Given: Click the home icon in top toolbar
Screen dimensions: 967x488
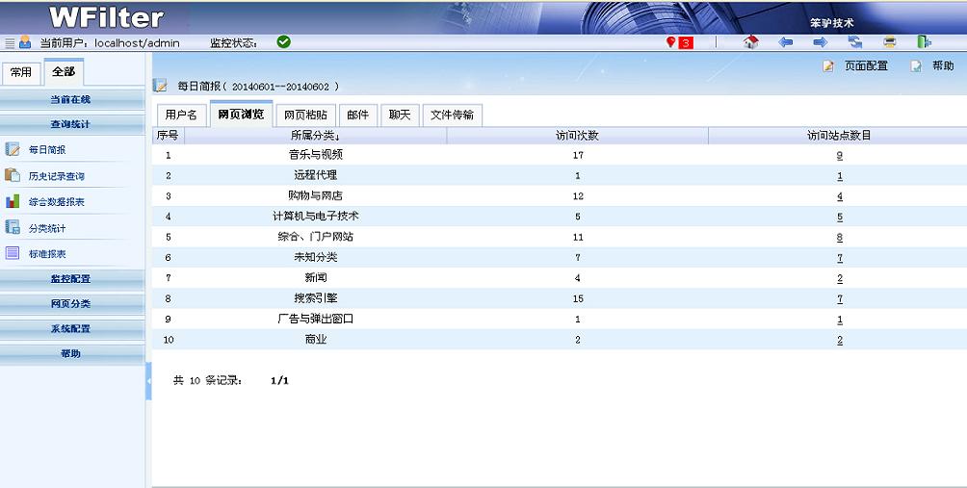Looking at the screenshot, I should coord(751,42).
